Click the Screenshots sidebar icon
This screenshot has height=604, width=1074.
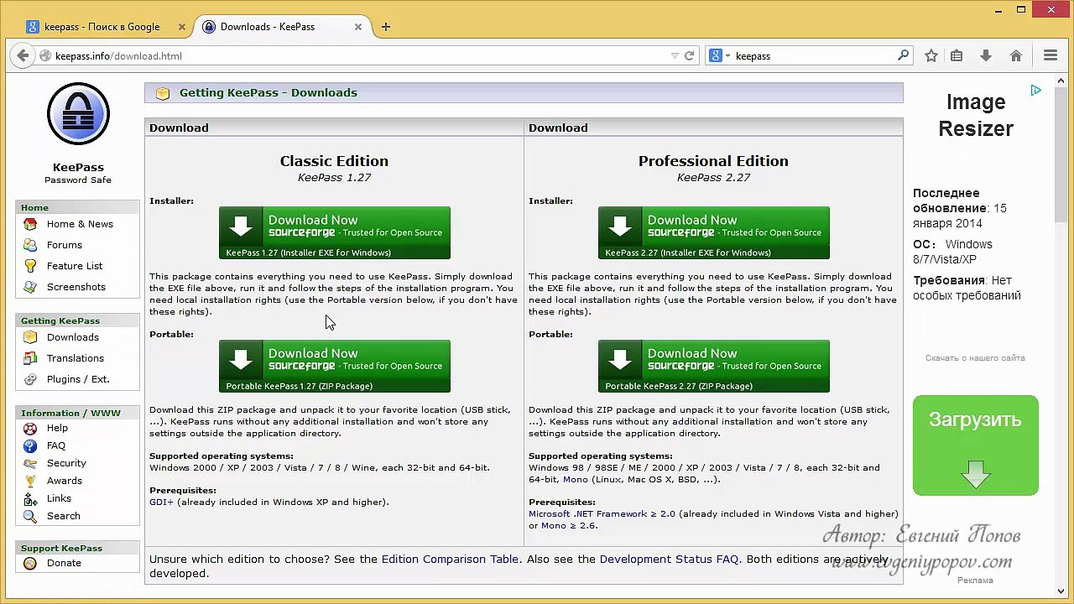(30, 287)
